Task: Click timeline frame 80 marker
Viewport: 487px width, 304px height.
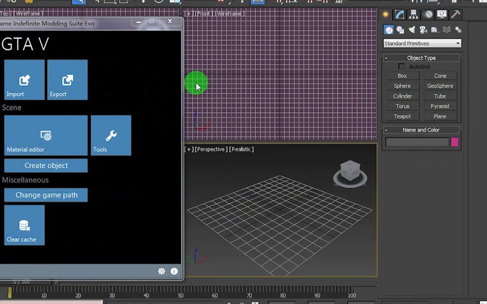Action: (x=283, y=295)
